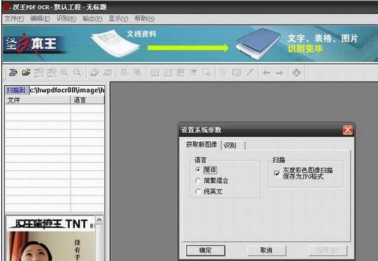Select the rectangle region tool icon
This screenshot has height=261, width=378.
pos(236,72)
